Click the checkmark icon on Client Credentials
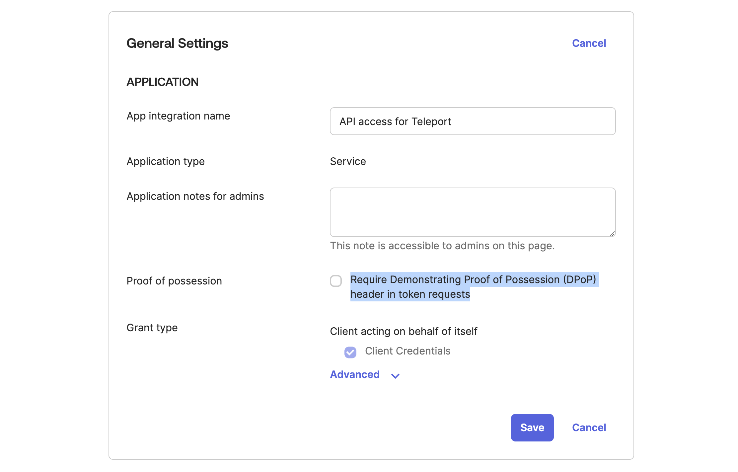The height and width of the screenshot is (472, 738). coord(350,352)
